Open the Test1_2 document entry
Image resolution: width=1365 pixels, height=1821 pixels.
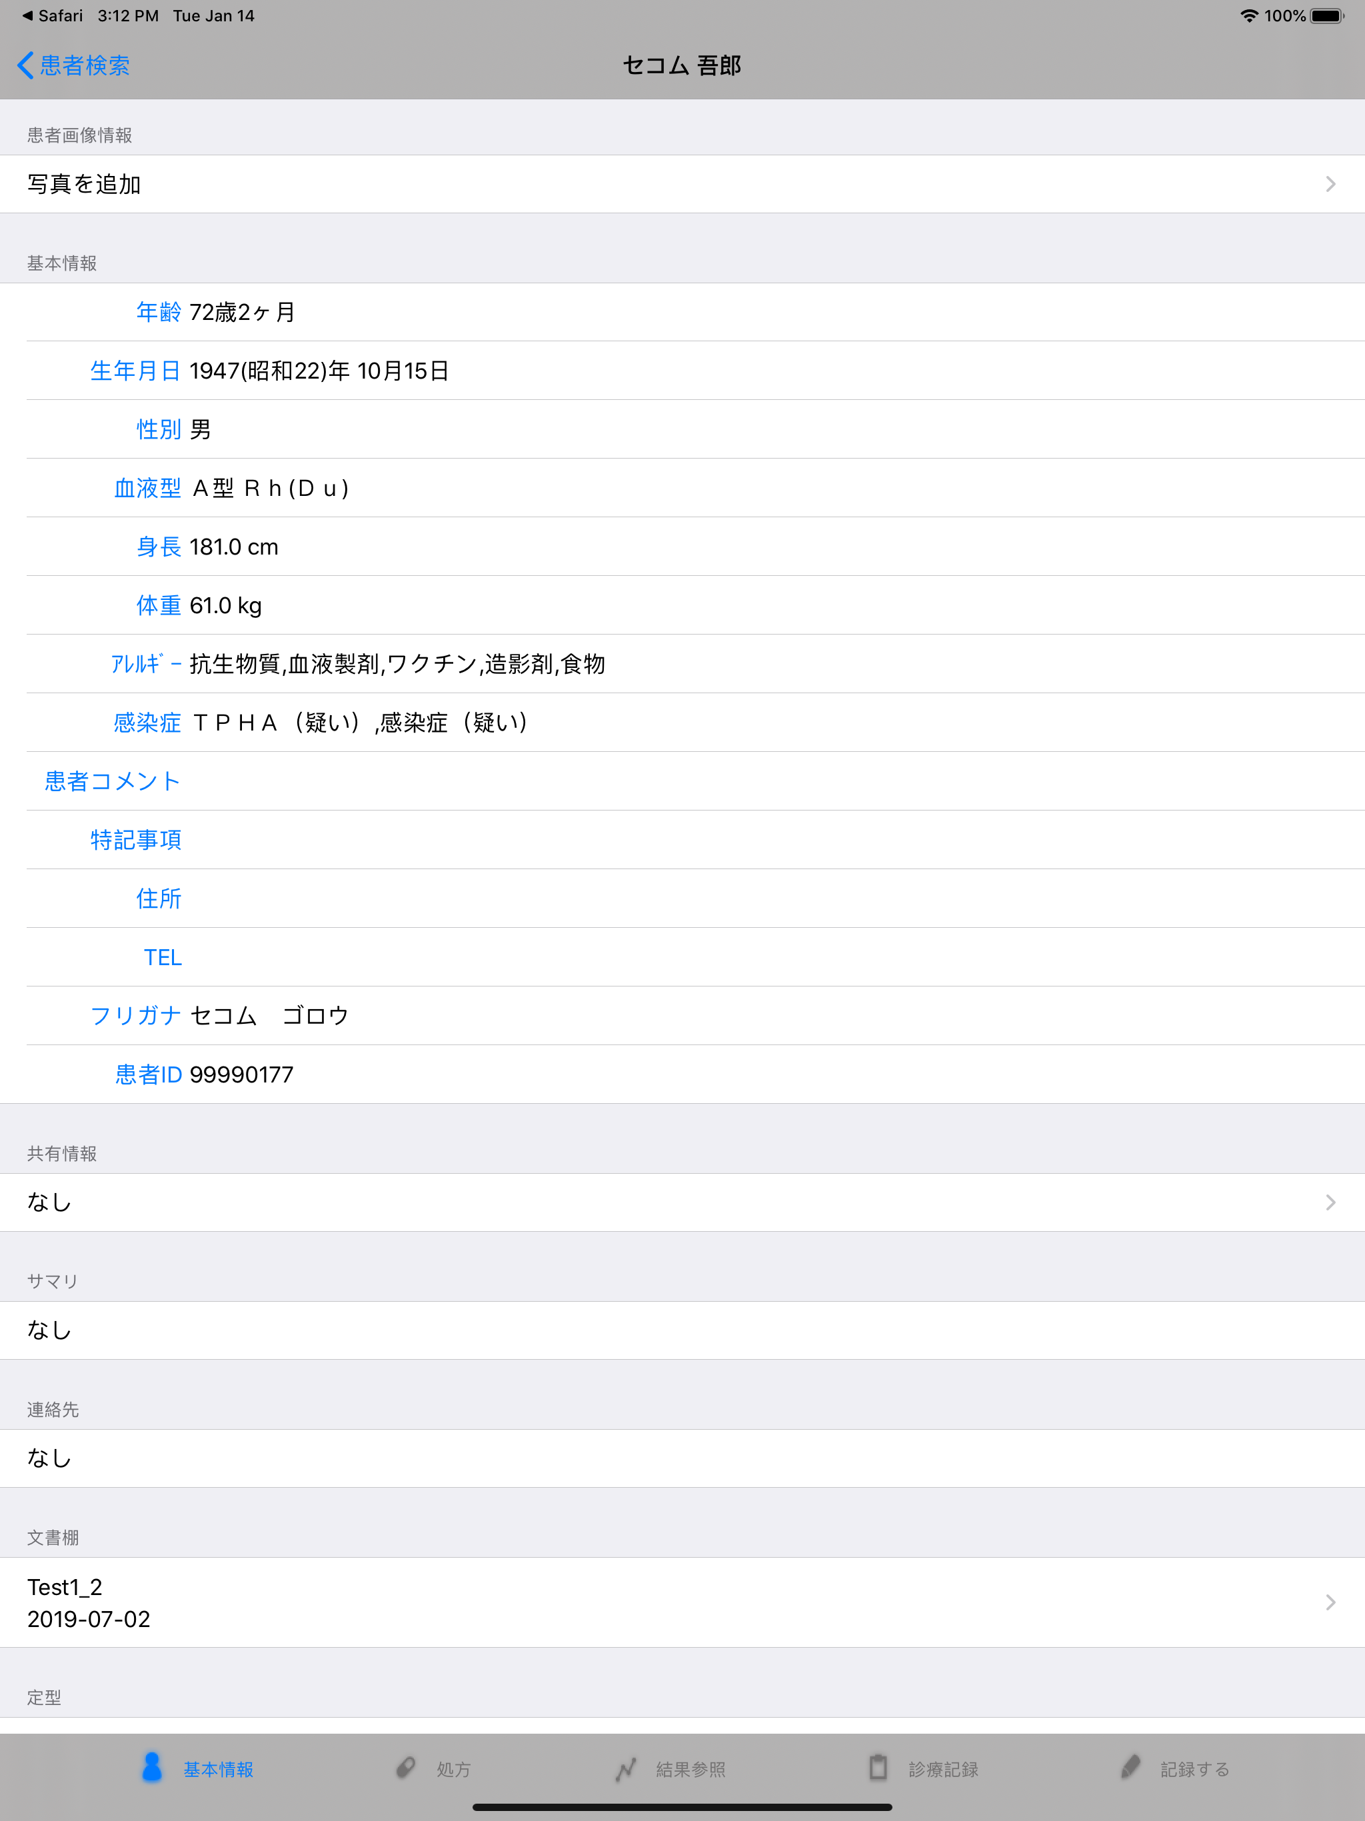tap(682, 1602)
